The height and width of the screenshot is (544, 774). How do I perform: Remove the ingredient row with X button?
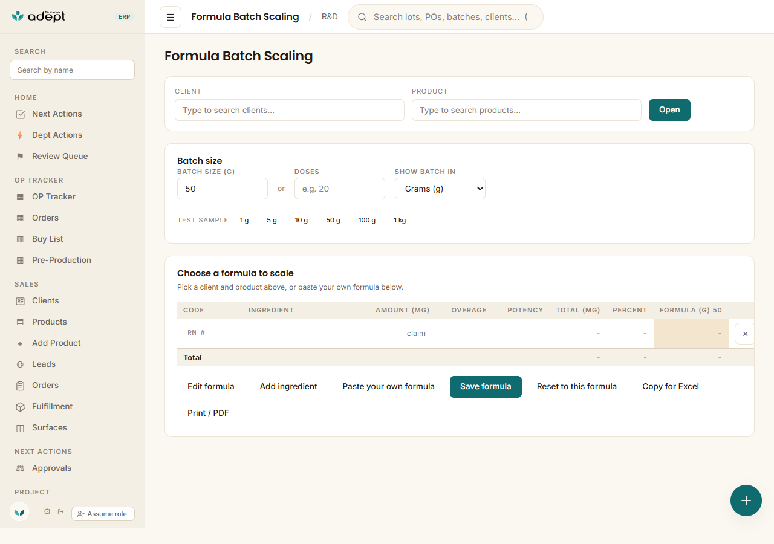pos(745,334)
